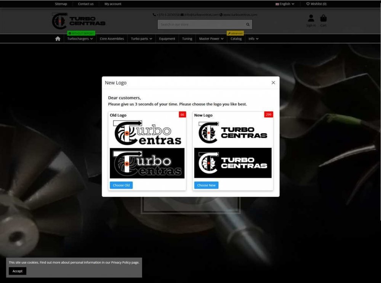The width and height of the screenshot is (381, 283).
Task: Click the 'Old Logo' heading text
Action: tap(118, 115)
